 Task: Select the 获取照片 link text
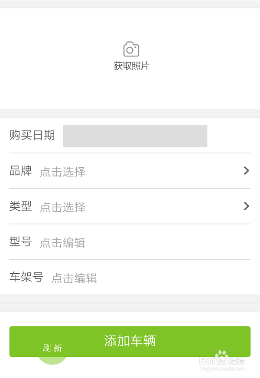tap(130, 66)
